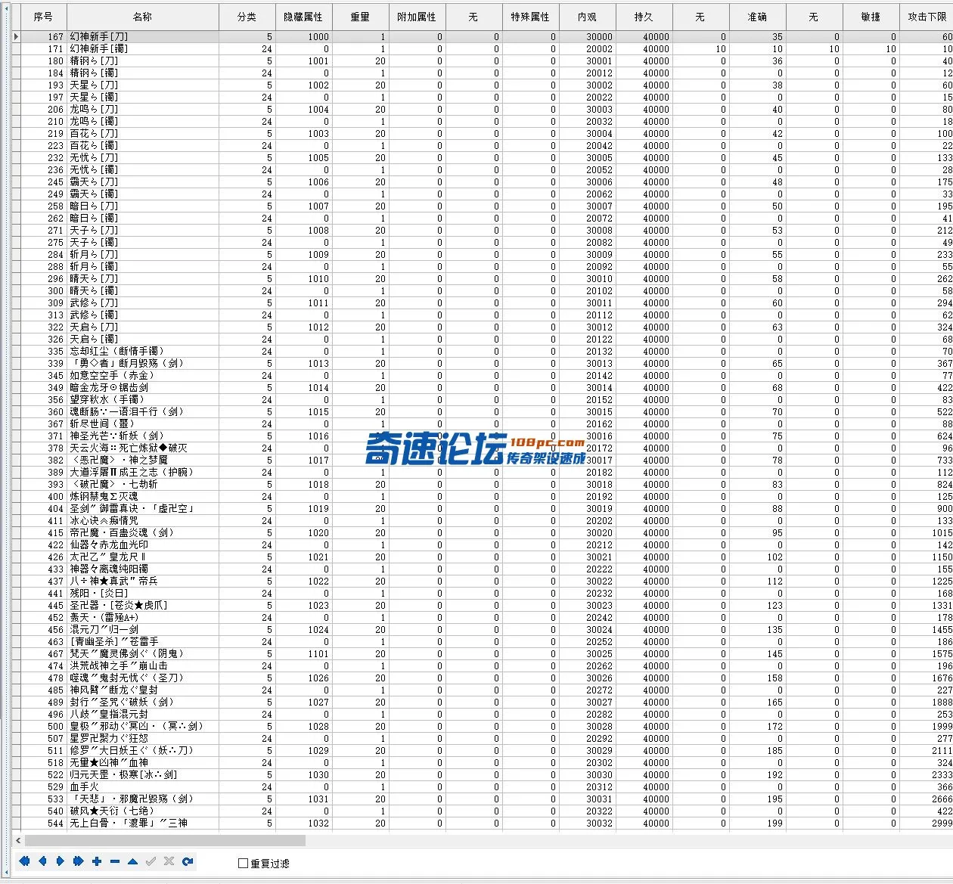Select the row named 天星ら[镯]
This screenshot has width=953, height=884.
(x=483, y=97)
